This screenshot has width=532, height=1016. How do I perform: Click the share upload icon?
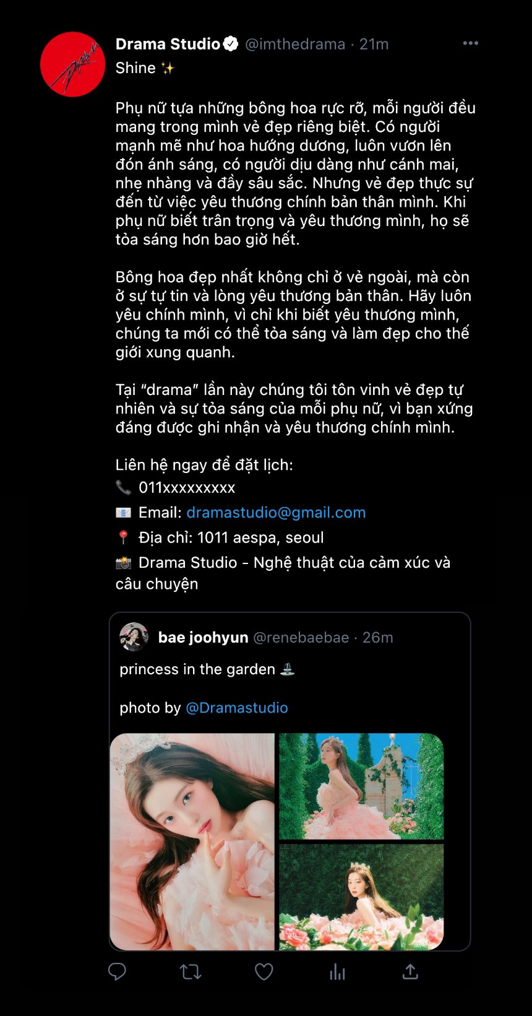point(410,971)
